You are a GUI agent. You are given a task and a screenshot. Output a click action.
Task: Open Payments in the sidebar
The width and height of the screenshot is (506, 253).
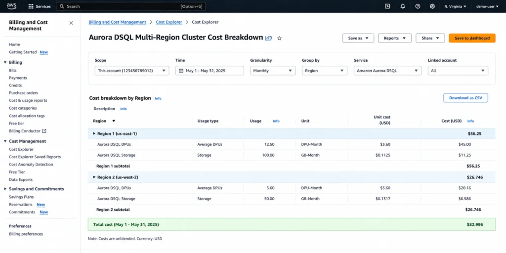(x=18, y=78)
